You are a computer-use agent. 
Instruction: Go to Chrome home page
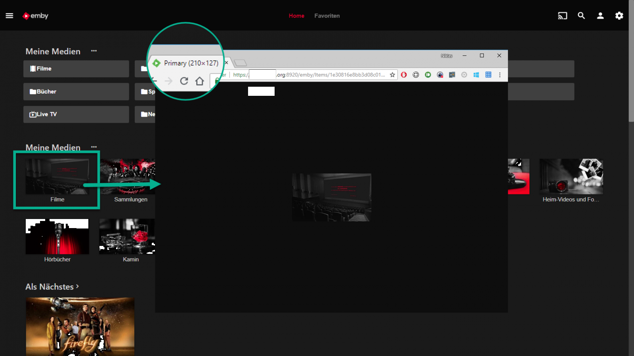coord(200,81)
